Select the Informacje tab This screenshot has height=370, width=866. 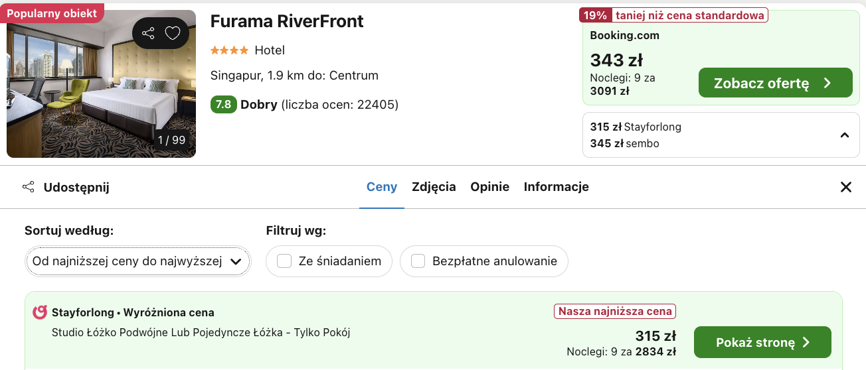(x=556, y=187)
